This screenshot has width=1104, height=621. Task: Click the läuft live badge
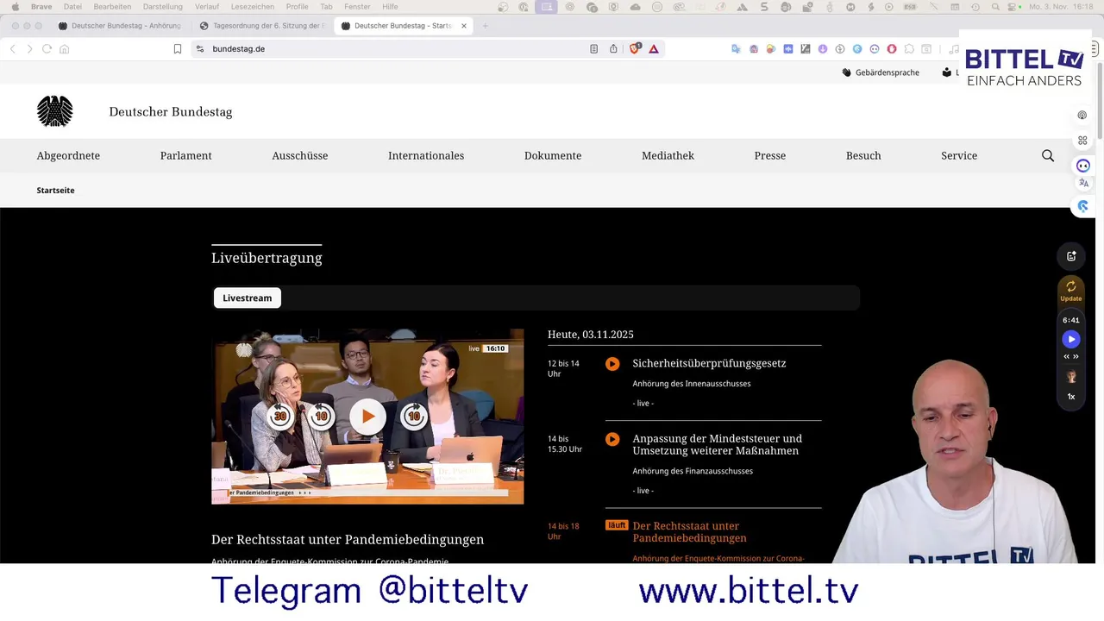[616, 525]
